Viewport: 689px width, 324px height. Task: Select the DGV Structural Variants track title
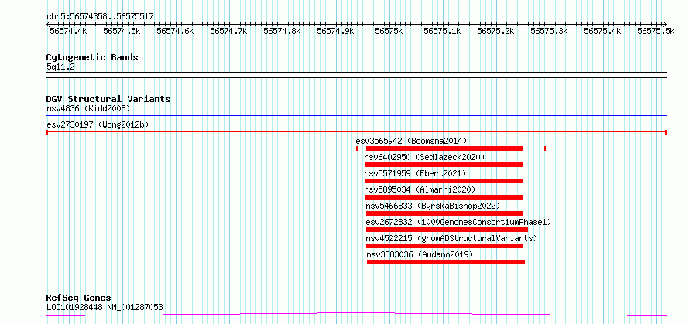pos(108,99)
